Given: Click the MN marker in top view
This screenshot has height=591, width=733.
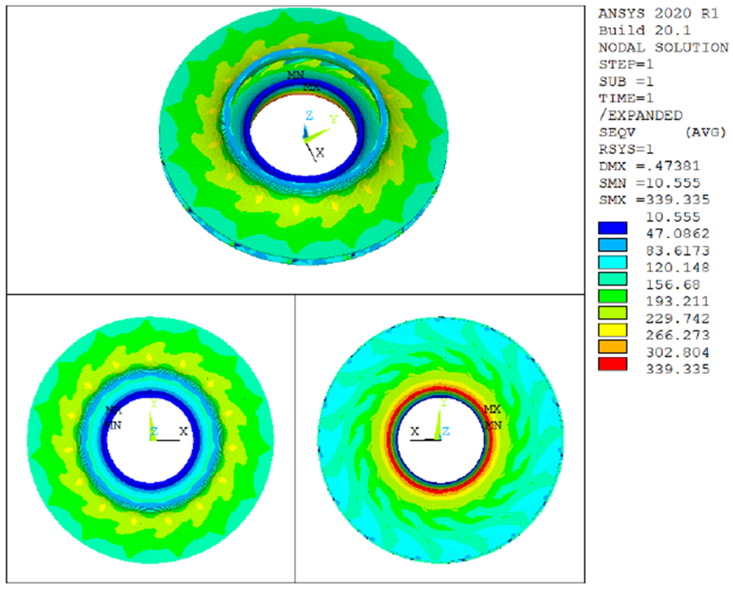Looking at the screenshot, I should (295, 75).
